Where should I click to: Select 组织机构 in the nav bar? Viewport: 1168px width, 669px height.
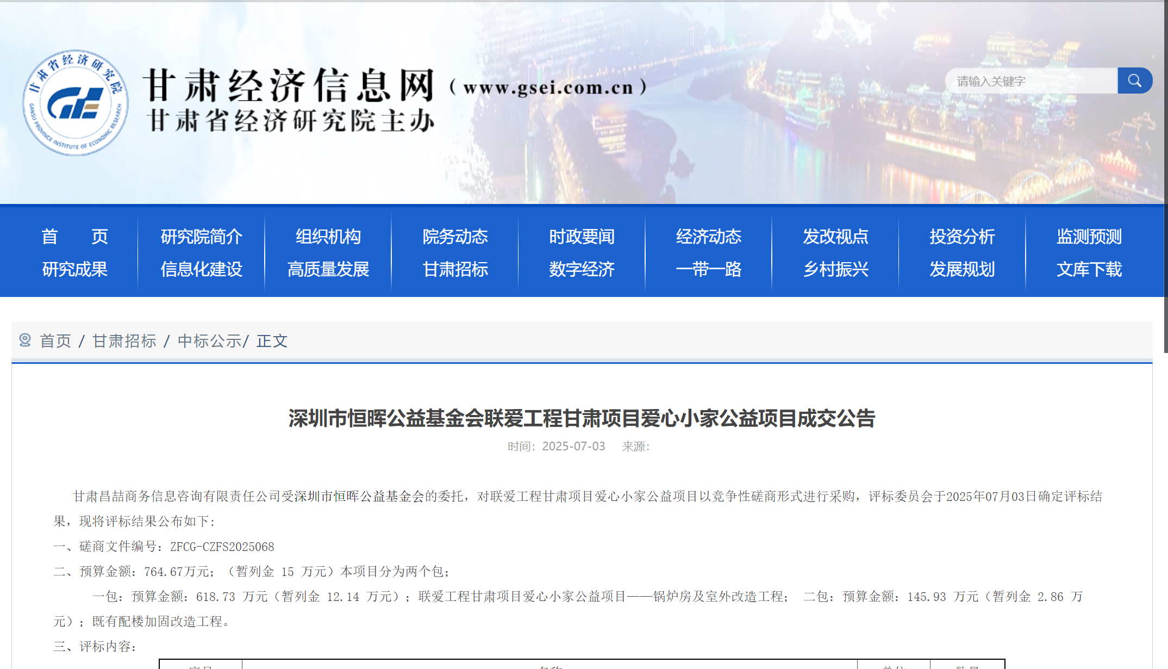(328, 237)
